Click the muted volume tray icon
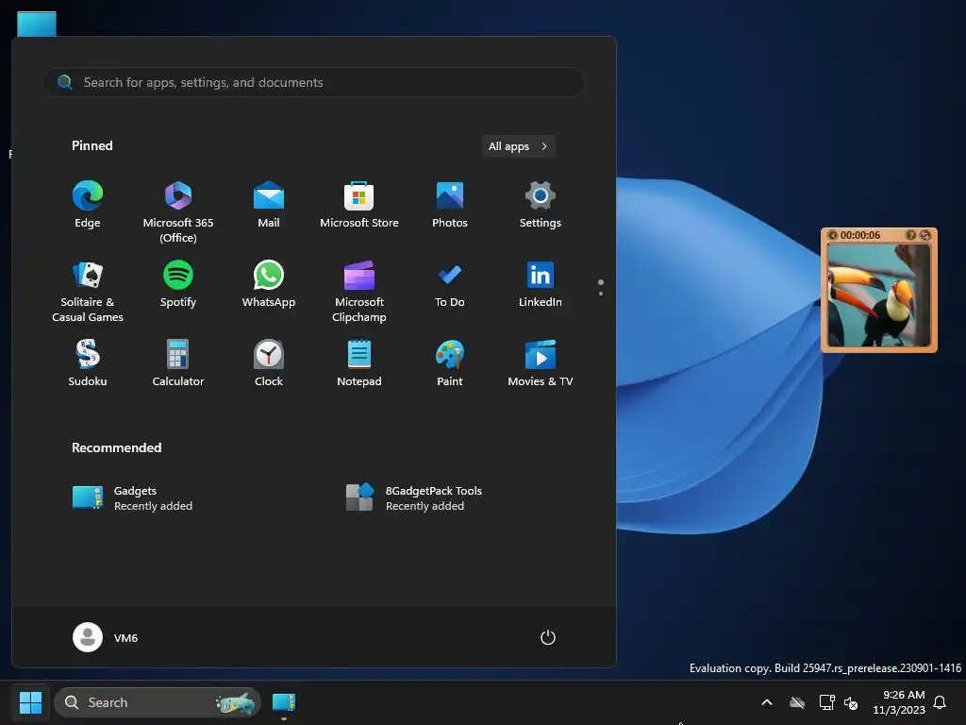The width and height of the screenshot is (966, 725). pos(851,702)
